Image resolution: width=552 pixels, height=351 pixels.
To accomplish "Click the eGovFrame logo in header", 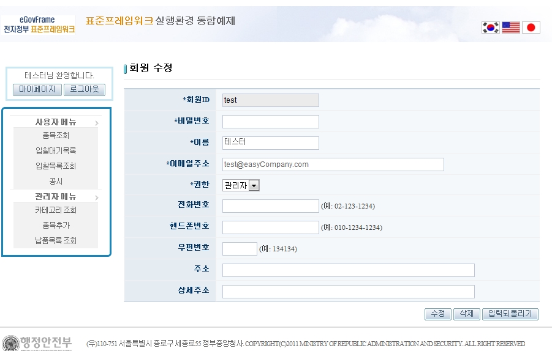I will [x=39, y=24].
